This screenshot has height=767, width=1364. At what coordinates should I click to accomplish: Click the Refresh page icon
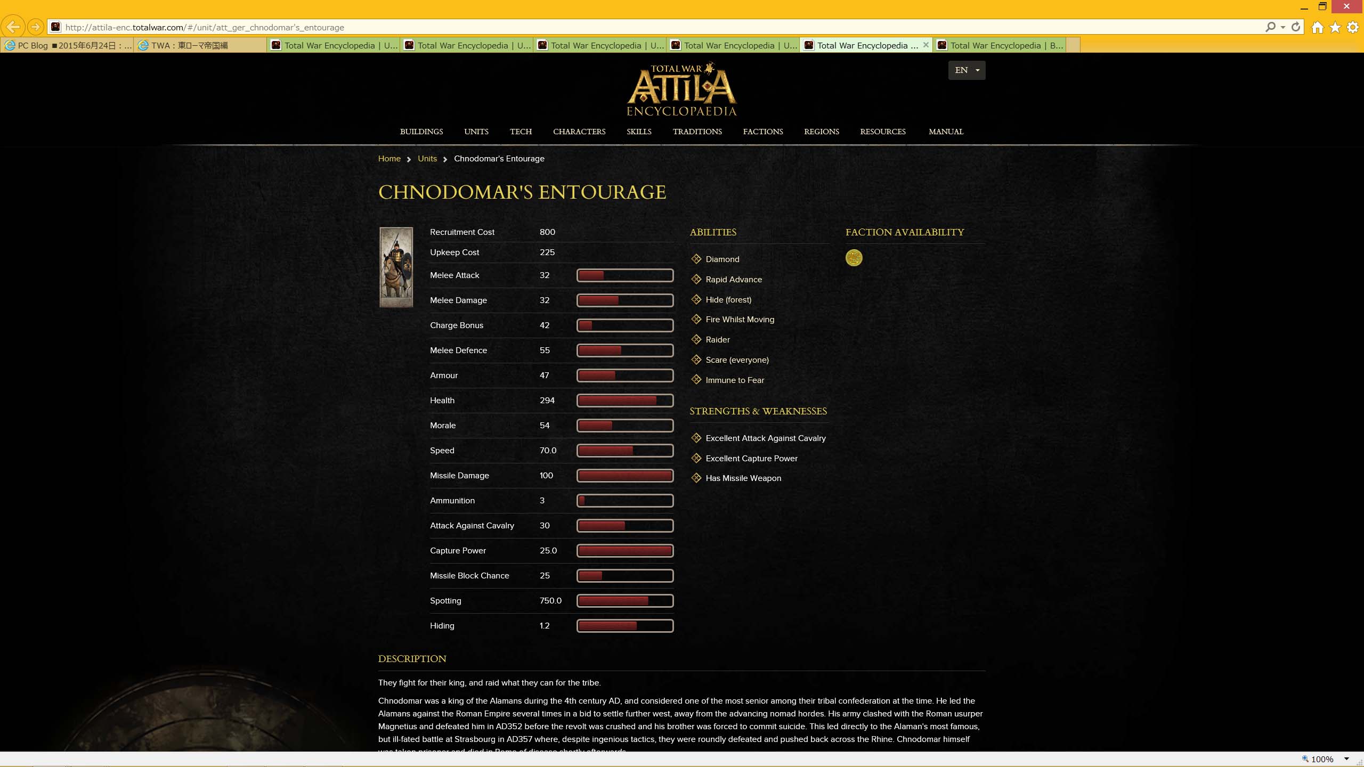1296,27
